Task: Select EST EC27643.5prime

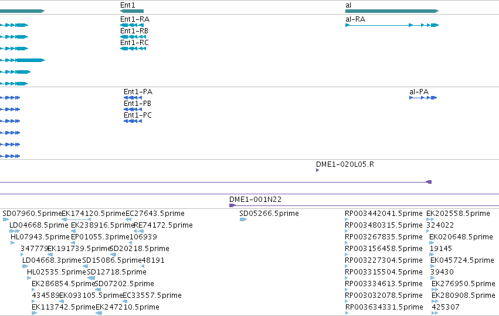Action: pos(155,214)
